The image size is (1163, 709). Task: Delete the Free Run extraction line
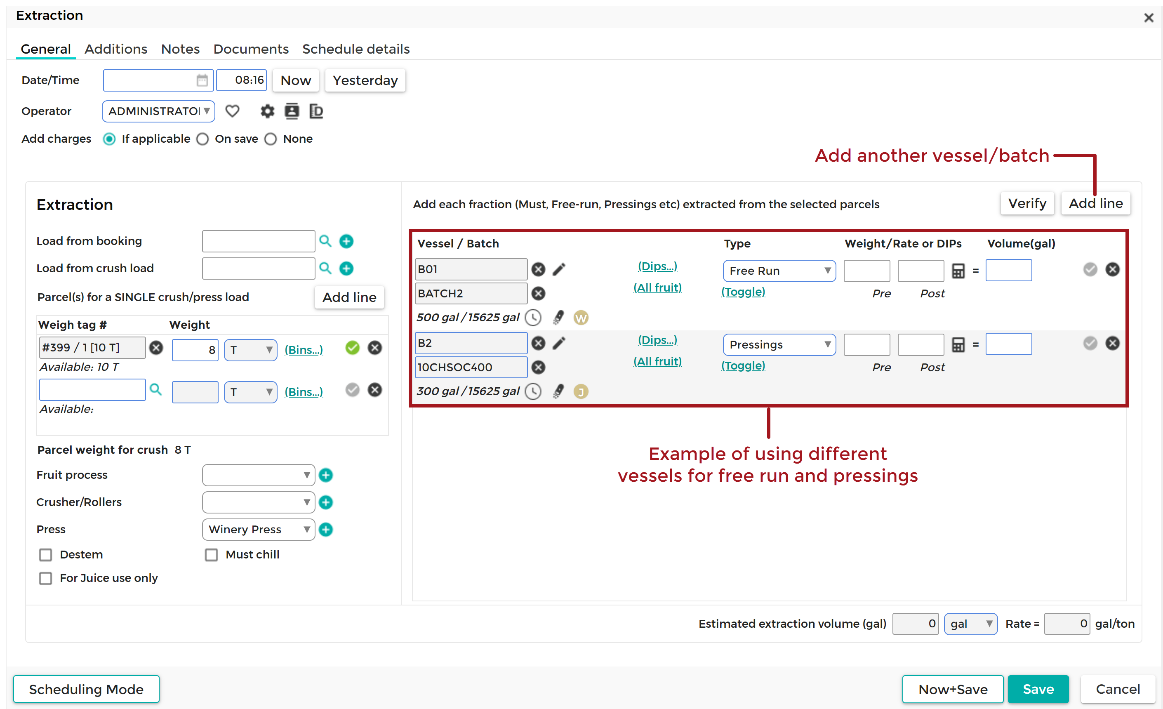coord(1113,269)
